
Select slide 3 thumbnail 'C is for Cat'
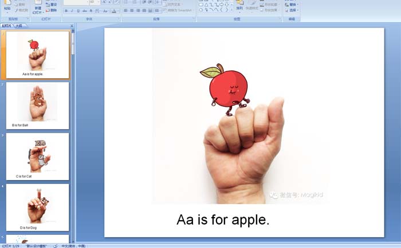(x=37, y=157)
